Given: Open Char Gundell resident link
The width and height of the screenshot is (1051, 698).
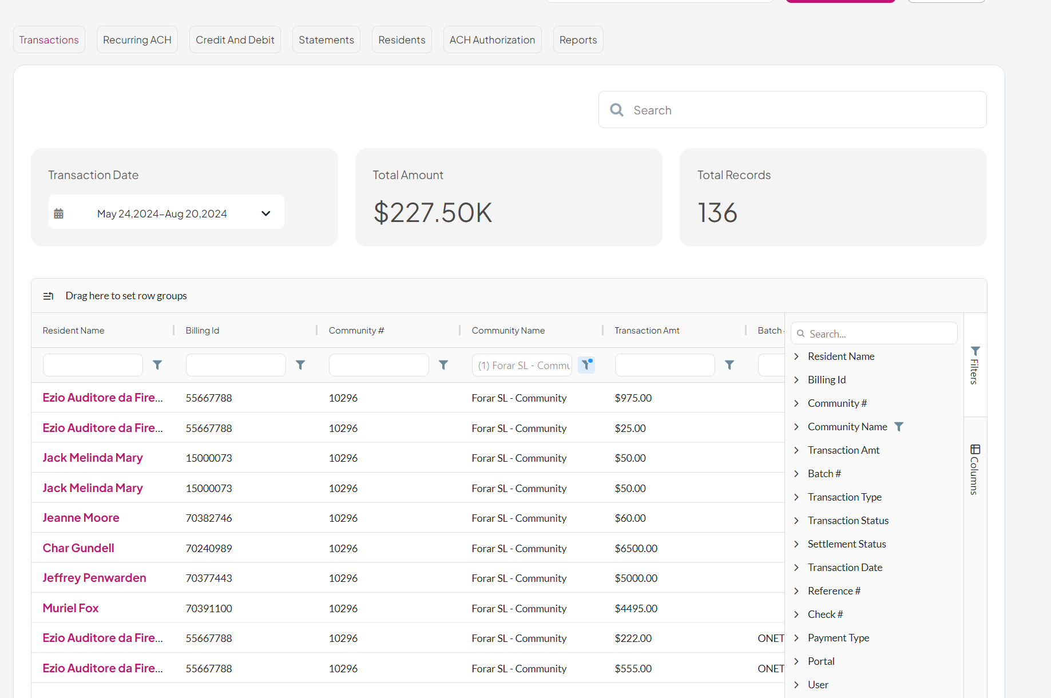Looking at the screenshot, I should [78, 548].
